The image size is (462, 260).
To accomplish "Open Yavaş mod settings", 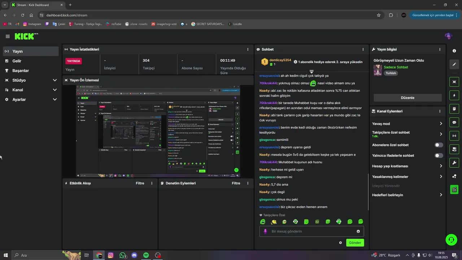I will [x=407, y=124].
